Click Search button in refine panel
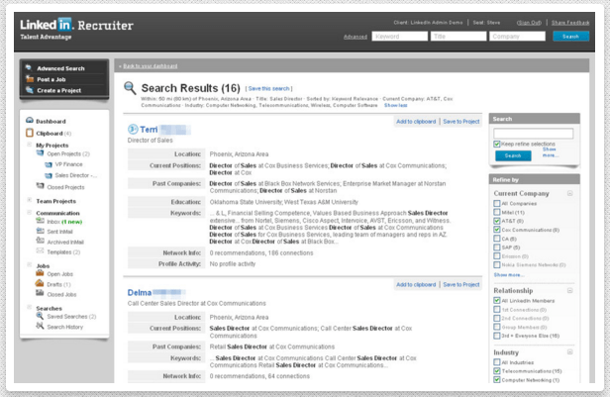Screen dimensions: 610x397 pos(513,155)
